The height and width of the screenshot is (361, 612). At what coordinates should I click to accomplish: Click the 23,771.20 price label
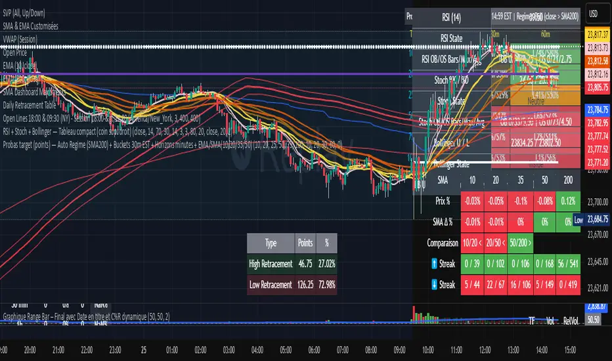click(x=598, y=162)
